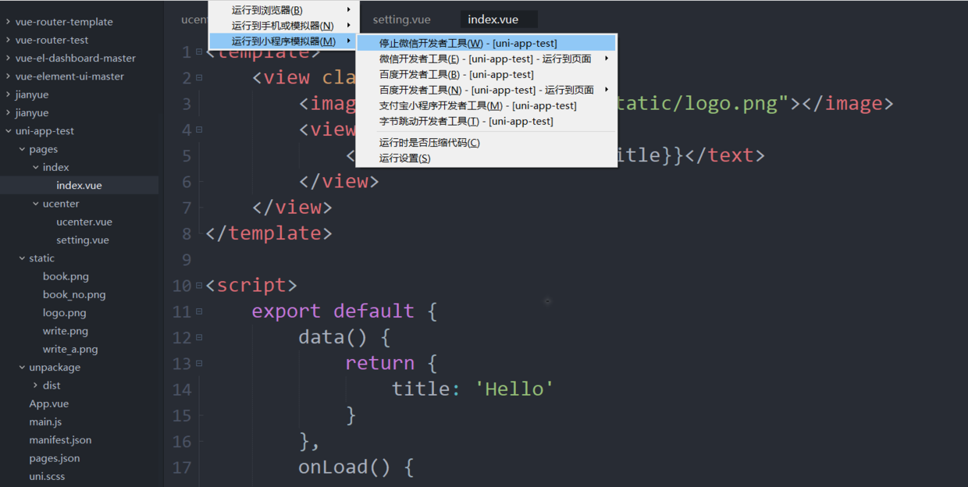
Task: Choose 微信开发者工具(E) 运行到页面 entry
Action: [x=486, y=59]
